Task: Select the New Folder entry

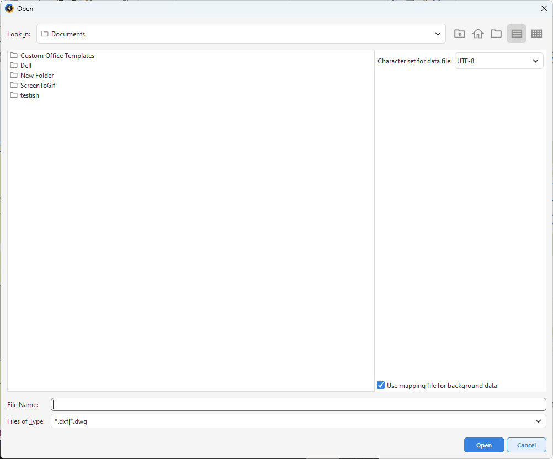Action: [36, 76]
